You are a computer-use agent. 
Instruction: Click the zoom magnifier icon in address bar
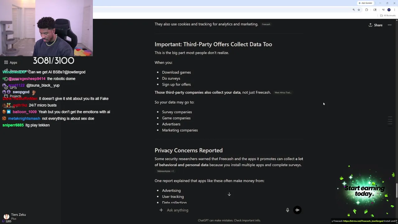coord(354,10)
